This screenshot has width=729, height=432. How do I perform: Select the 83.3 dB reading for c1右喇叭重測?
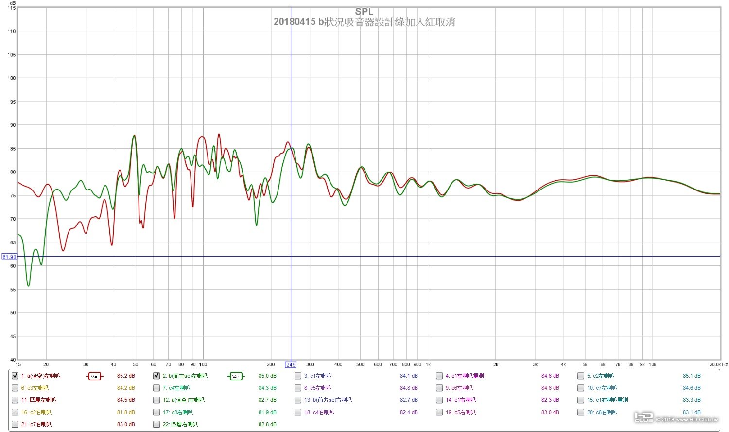[x=692, y=400]
